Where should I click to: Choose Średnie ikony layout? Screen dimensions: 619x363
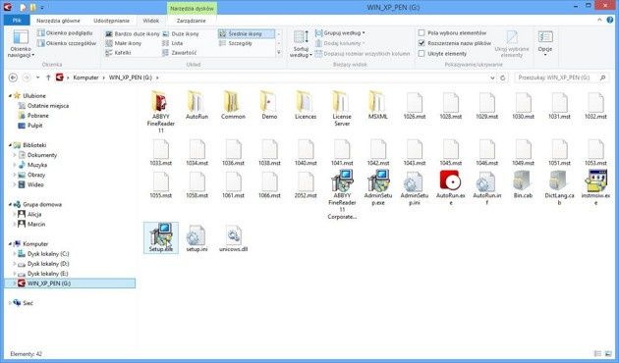point(247,34)
